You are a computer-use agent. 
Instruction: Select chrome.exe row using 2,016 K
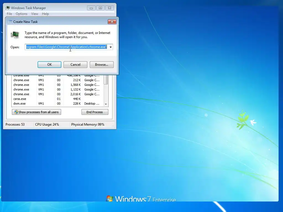[57, 94]
